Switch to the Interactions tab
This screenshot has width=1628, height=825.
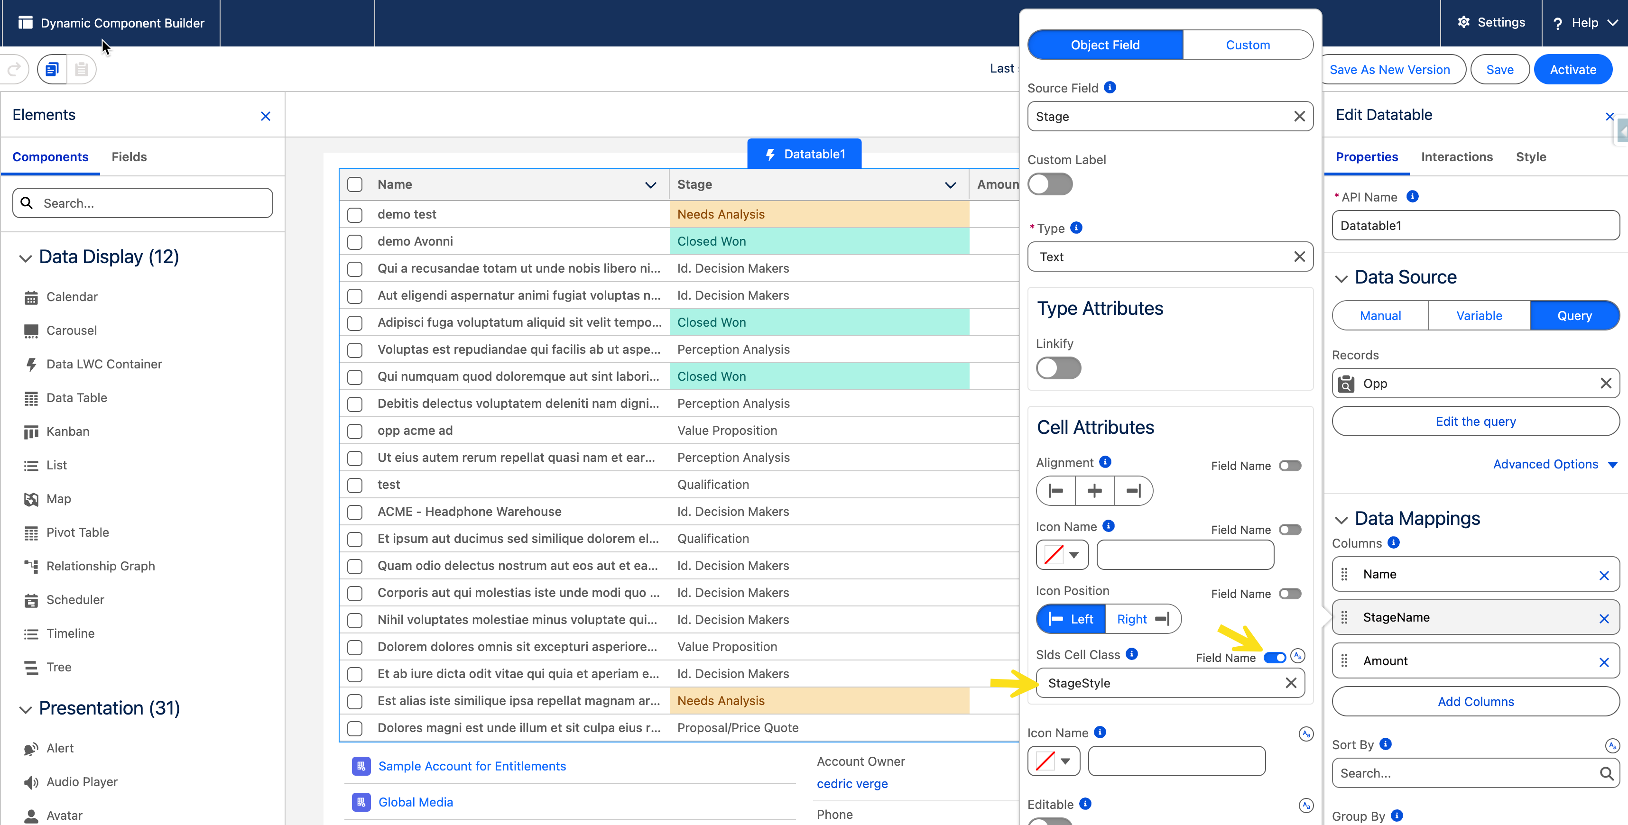click(1457, 156)
